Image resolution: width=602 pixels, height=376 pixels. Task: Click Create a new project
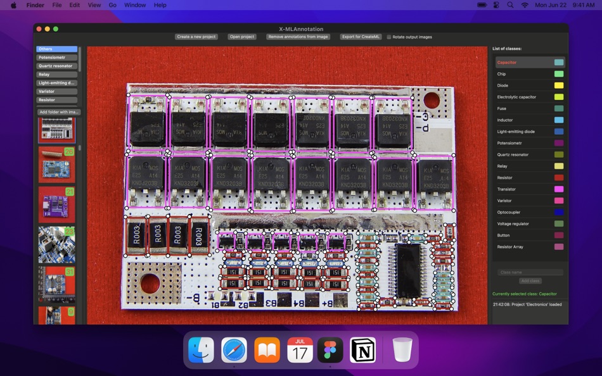point(196,37)
